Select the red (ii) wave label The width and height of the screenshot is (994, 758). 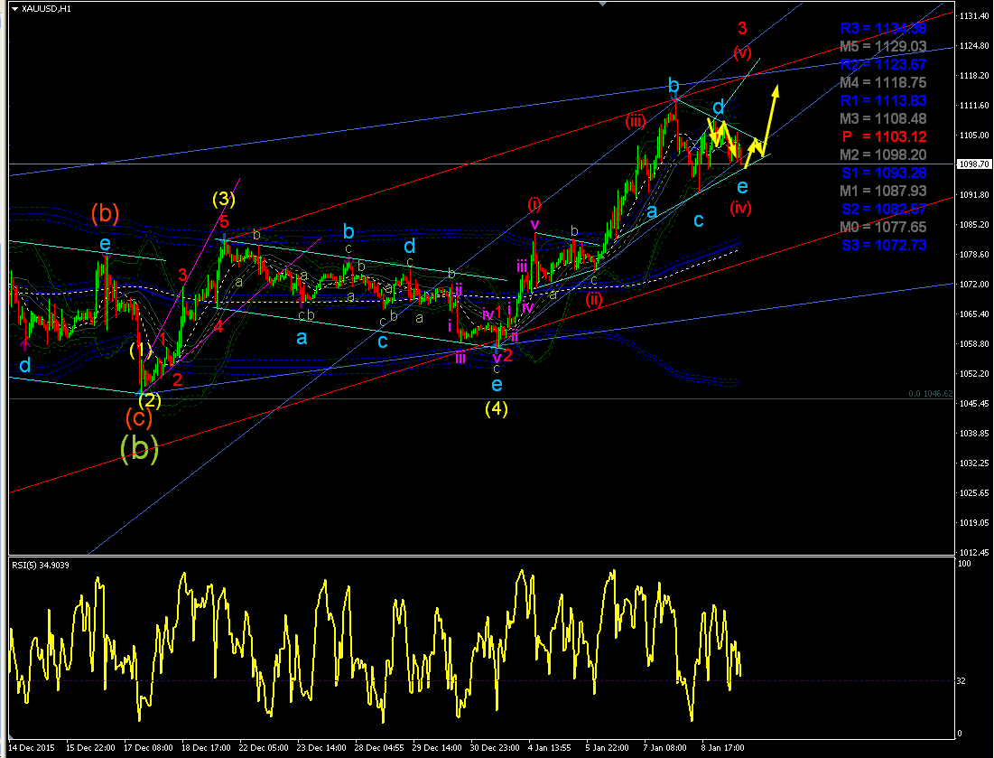tap(593, 299)
